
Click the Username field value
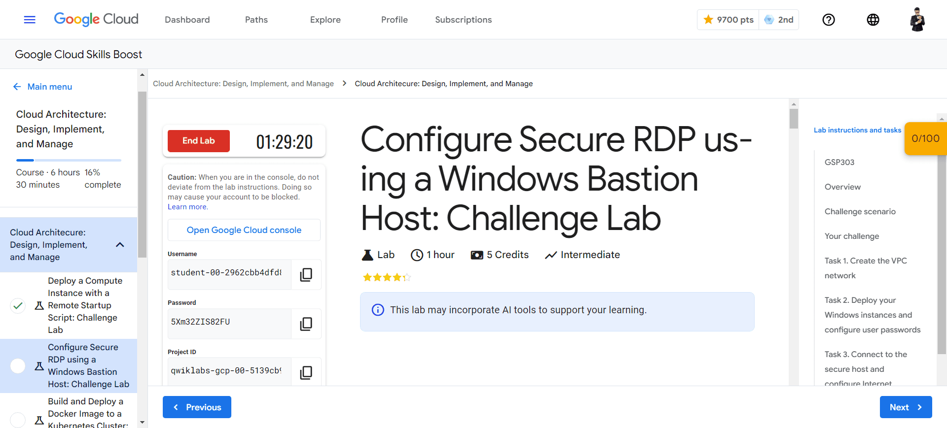click(229, 274)
